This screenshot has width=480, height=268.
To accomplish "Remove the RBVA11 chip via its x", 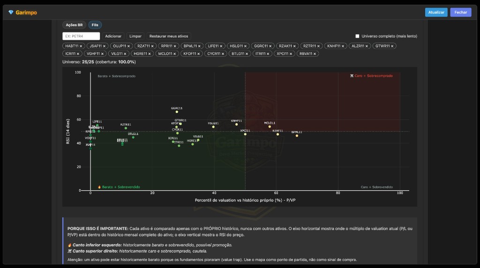I will point(315,54).
